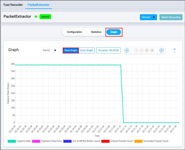Image resolution: width=185 pixels, height=150 pixels.
Task: Toggle Capture Rate series in legend
Action: click(x=12, y=141)
